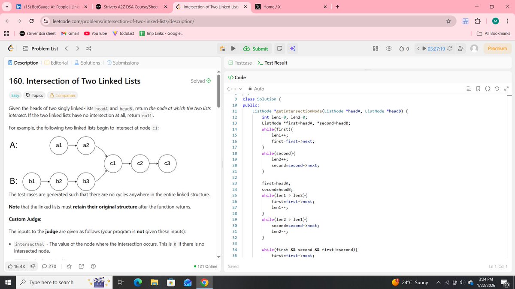Open All Bookmarks folder
Viewport: 515px width, 289px height.
pos(494,33)
